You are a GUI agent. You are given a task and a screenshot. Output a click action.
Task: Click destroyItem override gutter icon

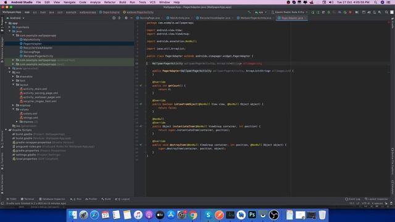coord(141,145)
